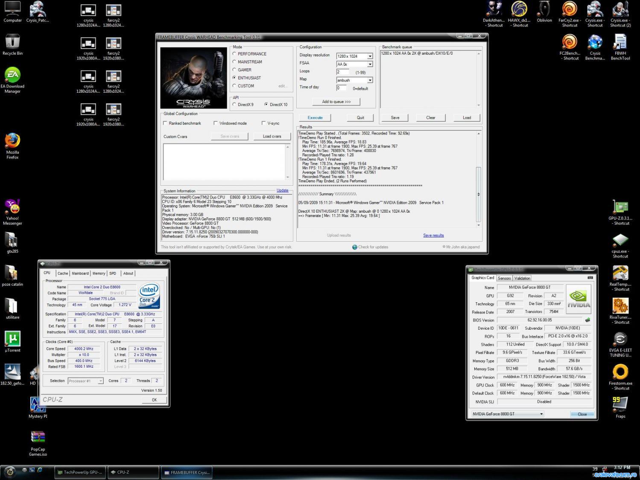Open the utilitare folder icon
This screenshot has height=480, width=640.
tap(12, 308)
